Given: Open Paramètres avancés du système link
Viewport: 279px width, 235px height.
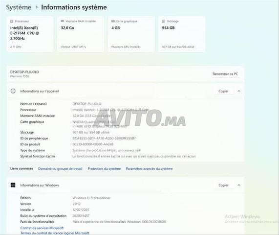Looking at the screenshot, I should [150, 169].
